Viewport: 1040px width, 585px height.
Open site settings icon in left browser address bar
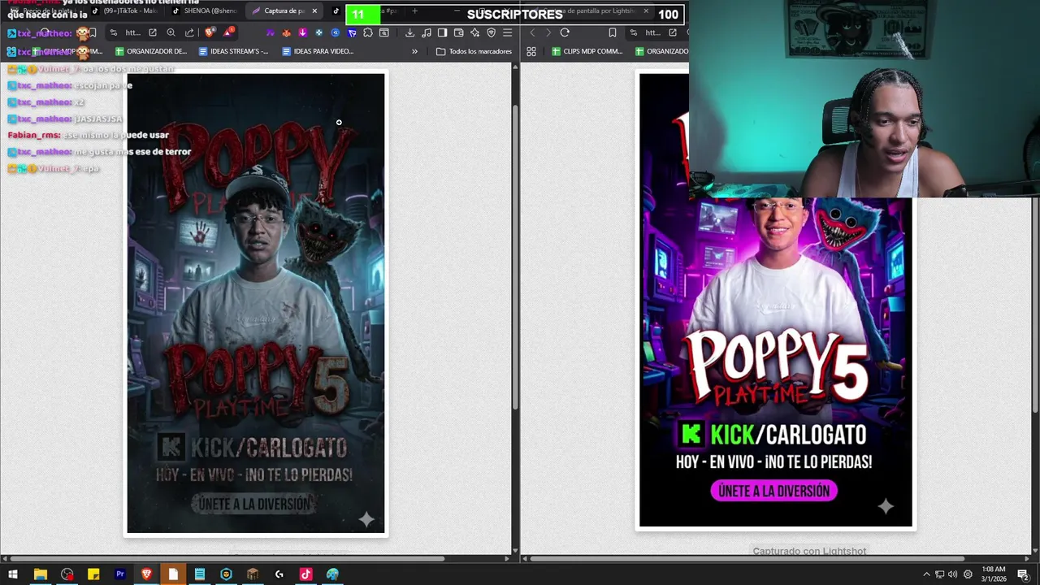click(x=114, y=32)
